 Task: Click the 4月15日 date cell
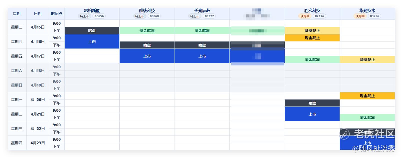[x=38, y=27]
